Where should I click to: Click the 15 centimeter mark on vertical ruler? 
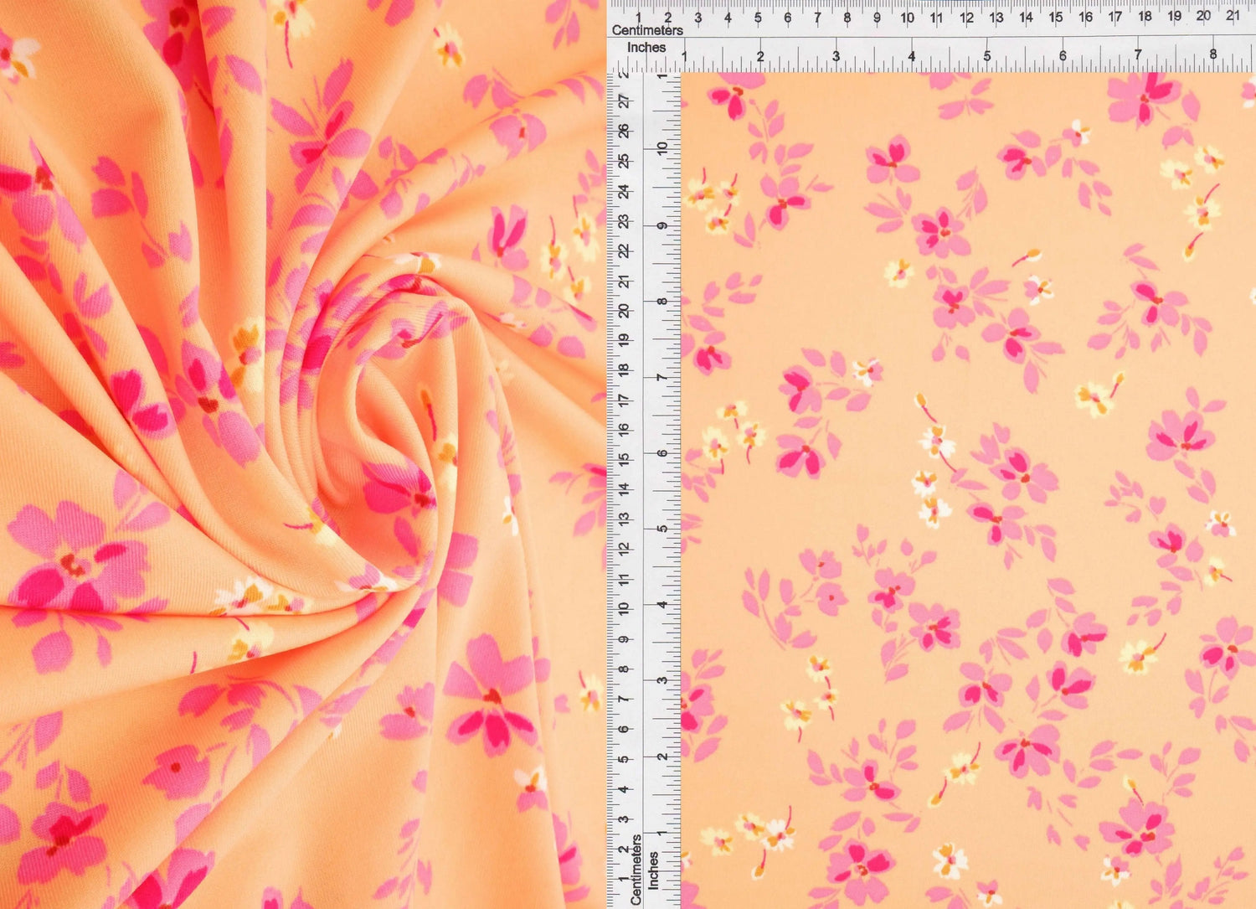click(x=625, y=459)
